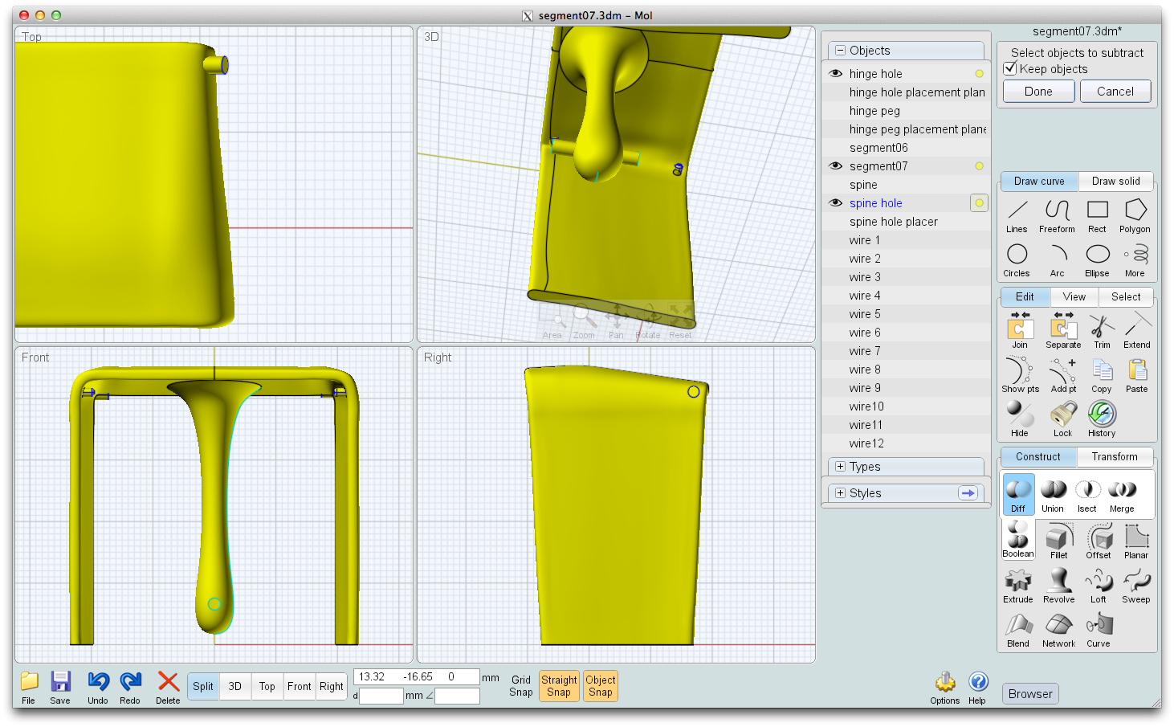Toggle Straight Snap off
The width and height of the screenshot is (1174, 727).
559,686
